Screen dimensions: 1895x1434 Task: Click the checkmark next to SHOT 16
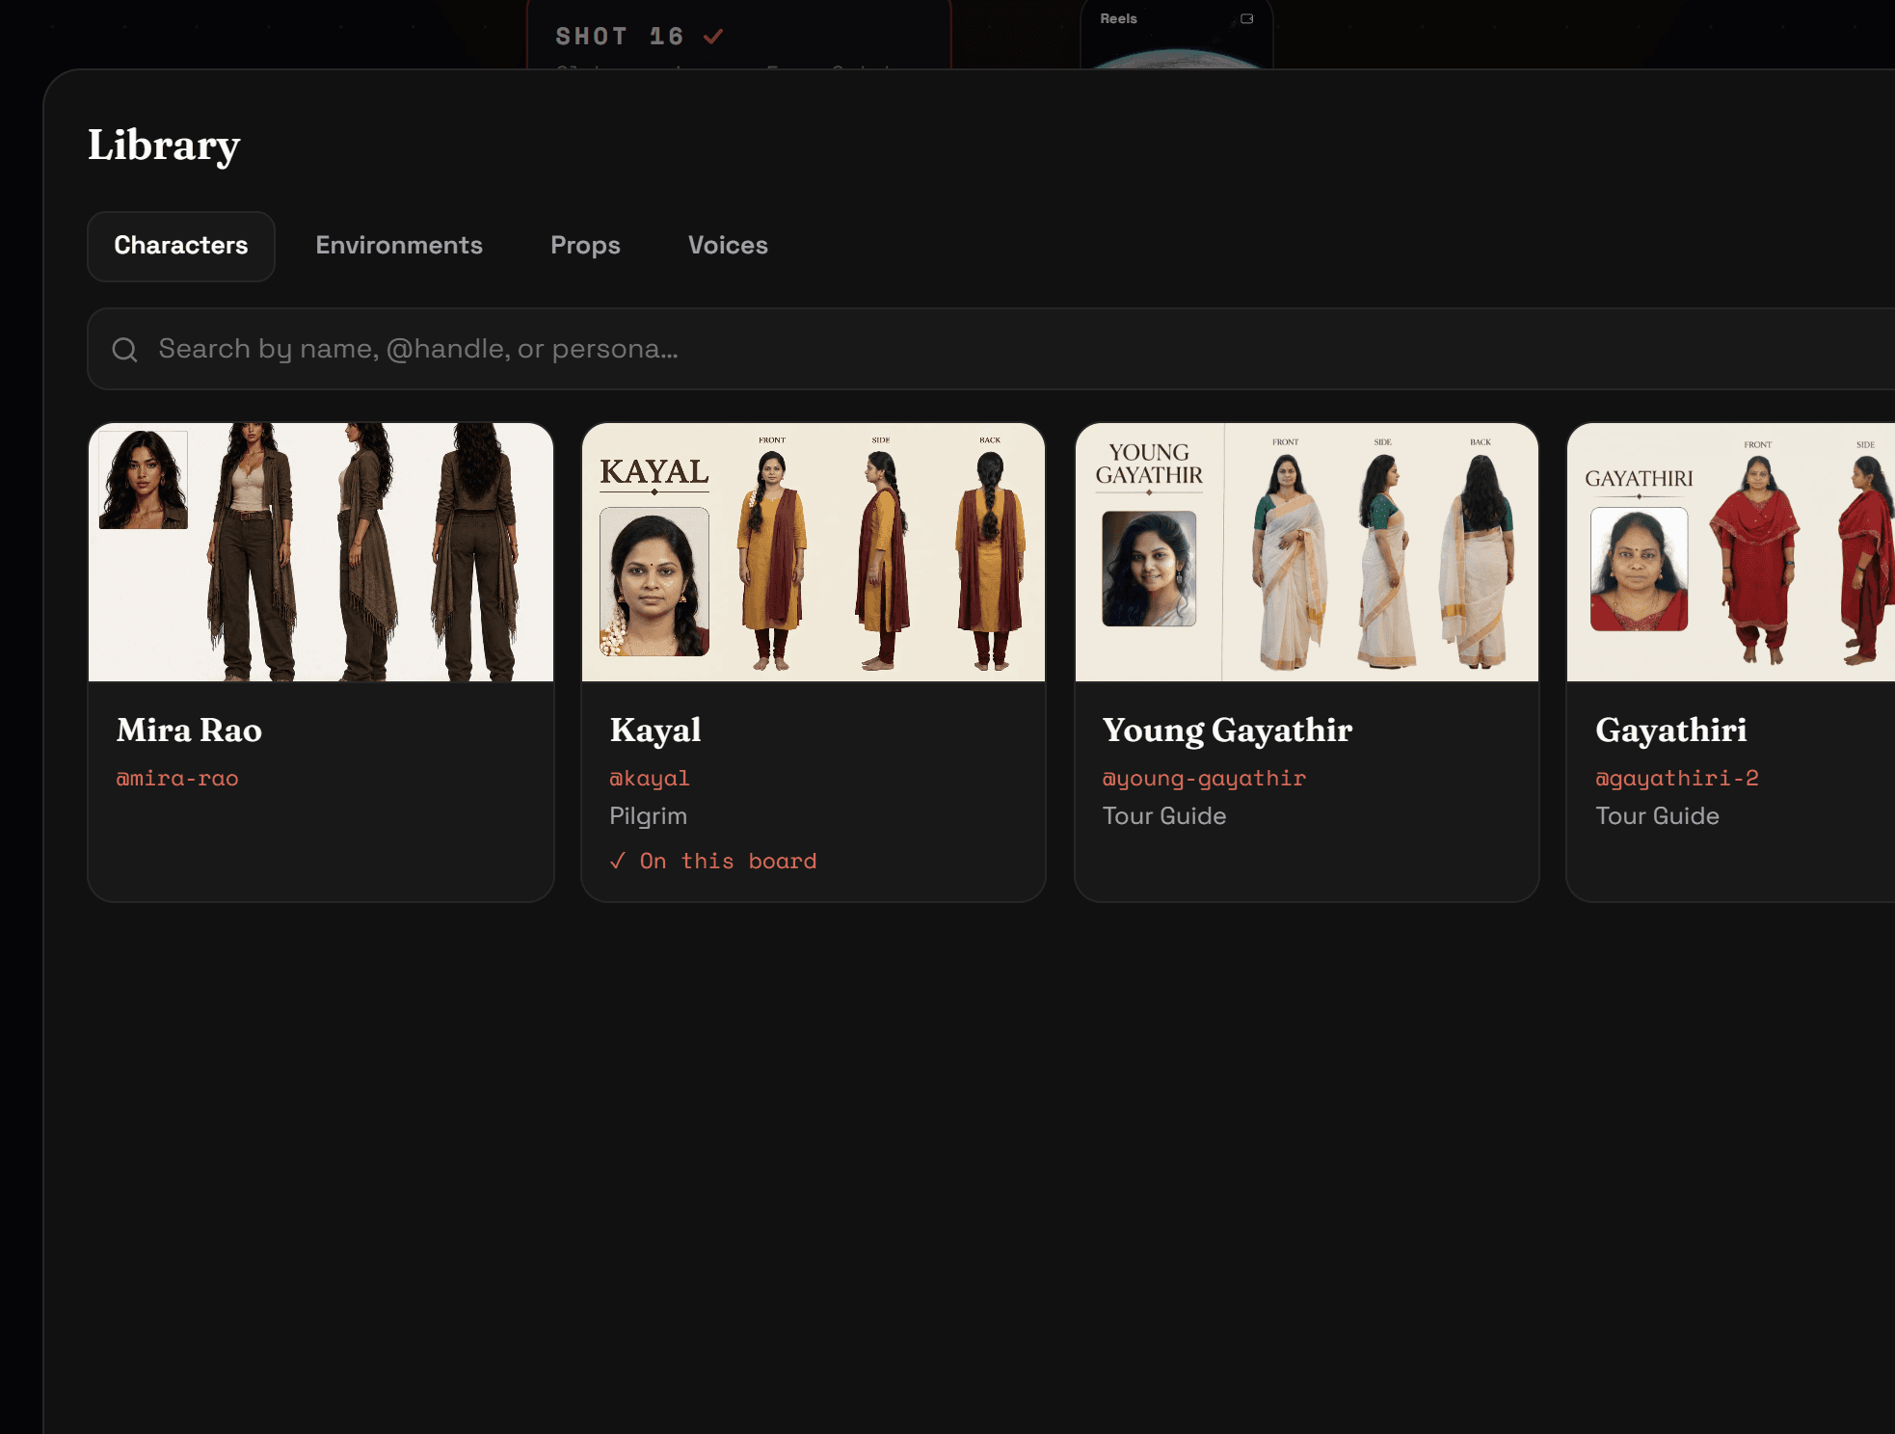tap(713, 37)
